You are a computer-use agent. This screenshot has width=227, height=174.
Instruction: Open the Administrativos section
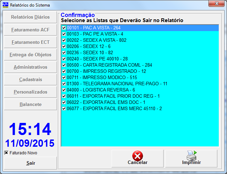coord(30,67)
